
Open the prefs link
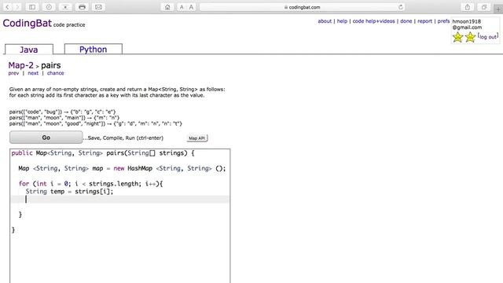pyautogui.click(x=443, y=21)
